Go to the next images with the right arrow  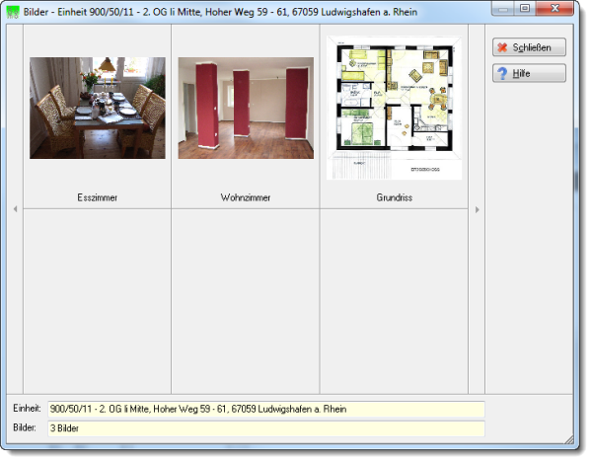(477, 209)
